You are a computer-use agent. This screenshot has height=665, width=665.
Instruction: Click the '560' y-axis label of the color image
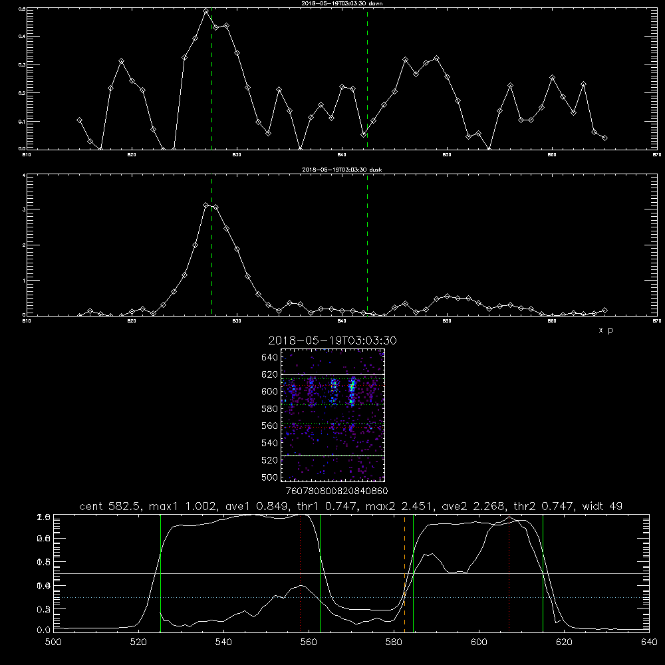click(x=270, y=426)
